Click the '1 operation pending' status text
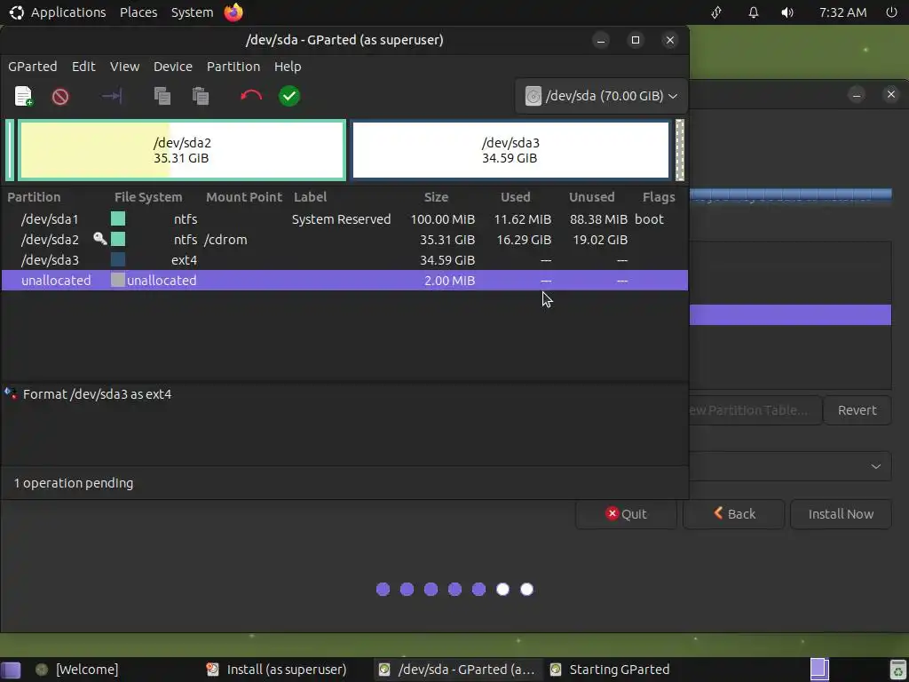 tap(74, 483)
